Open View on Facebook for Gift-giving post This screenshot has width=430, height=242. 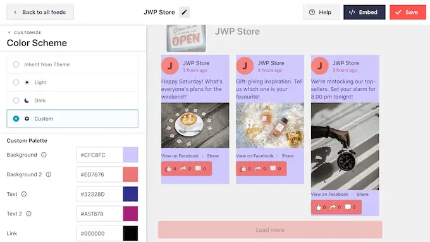(255, 155)
